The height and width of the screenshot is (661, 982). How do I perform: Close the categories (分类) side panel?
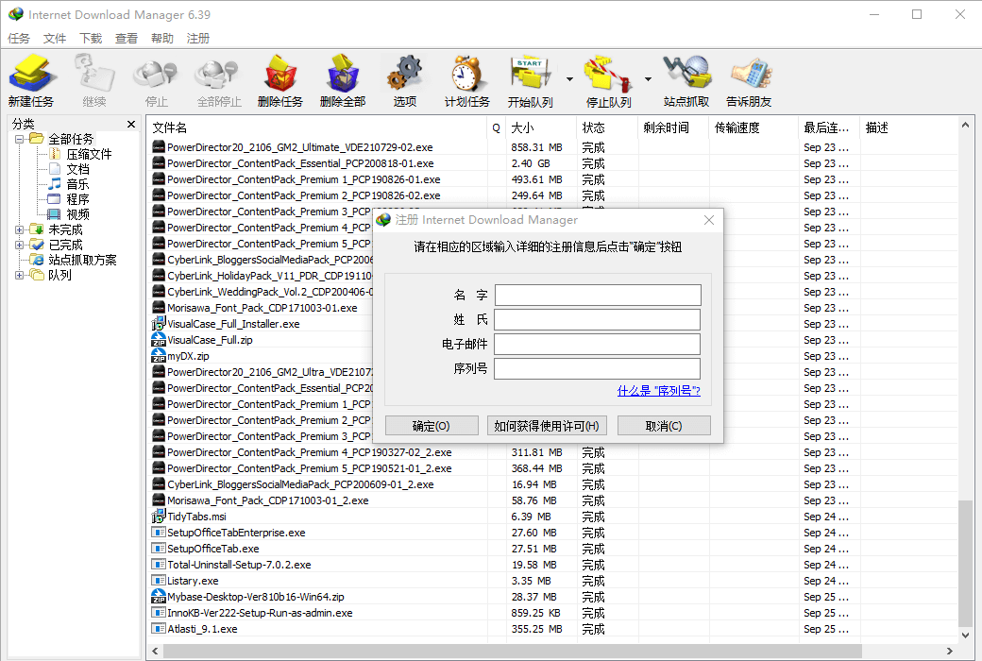tap(131, 124)
